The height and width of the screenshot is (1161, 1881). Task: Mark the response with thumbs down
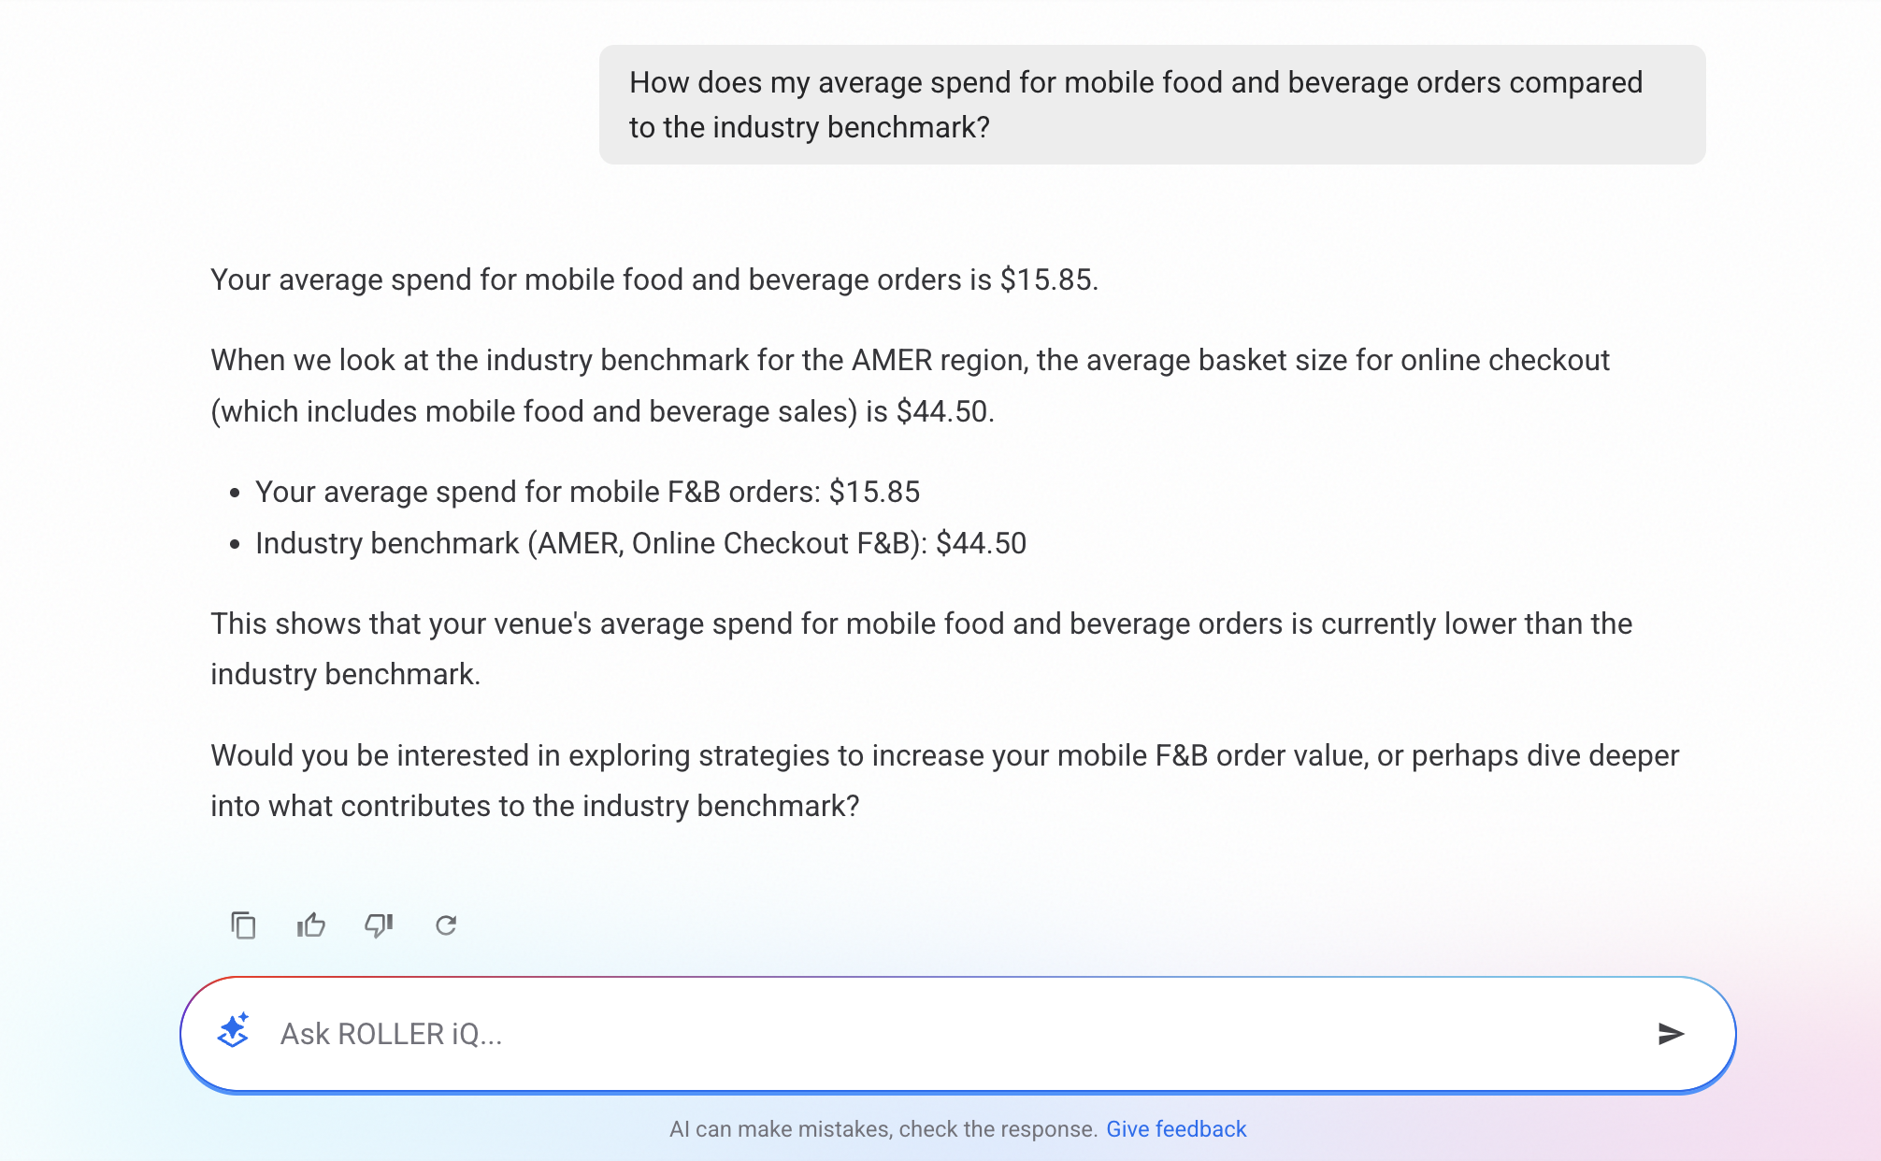click(x=379, y=925)
